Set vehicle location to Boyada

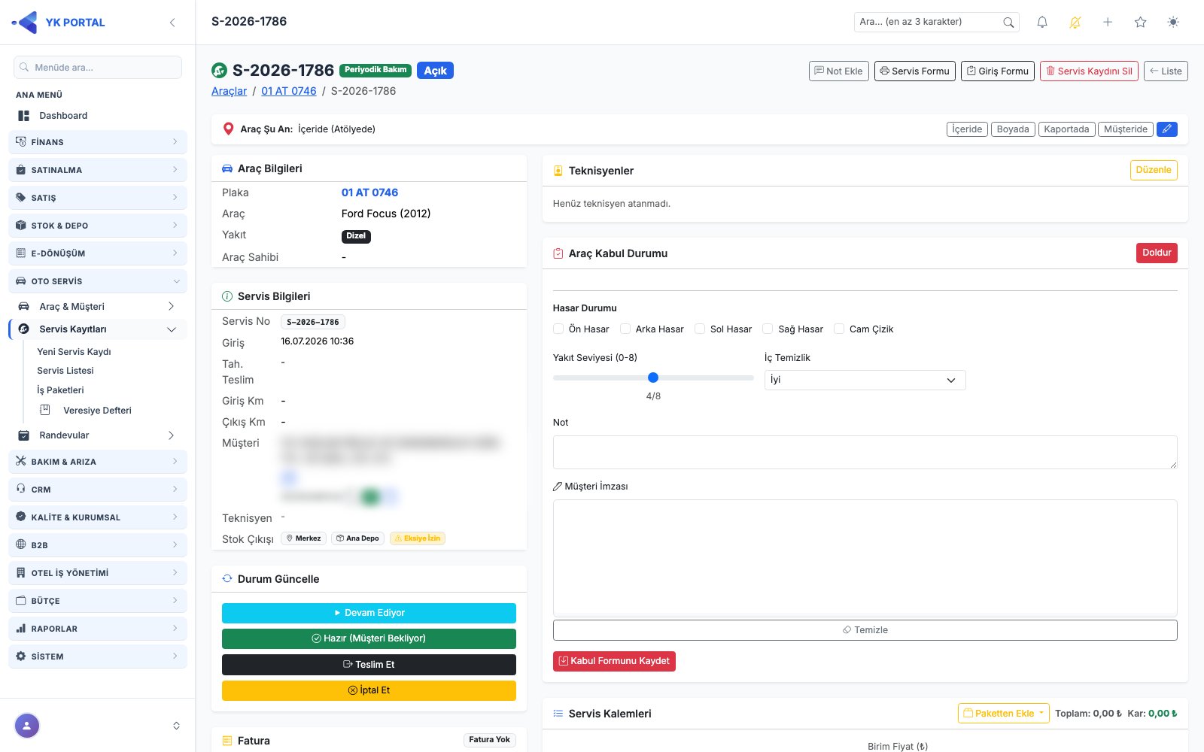pos(1013,129)
